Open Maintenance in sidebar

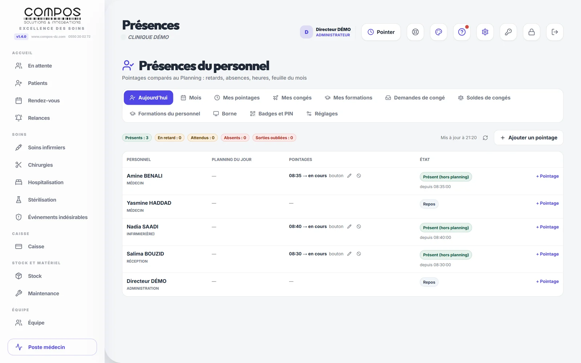pyautogui.click(x=52, y=293)
